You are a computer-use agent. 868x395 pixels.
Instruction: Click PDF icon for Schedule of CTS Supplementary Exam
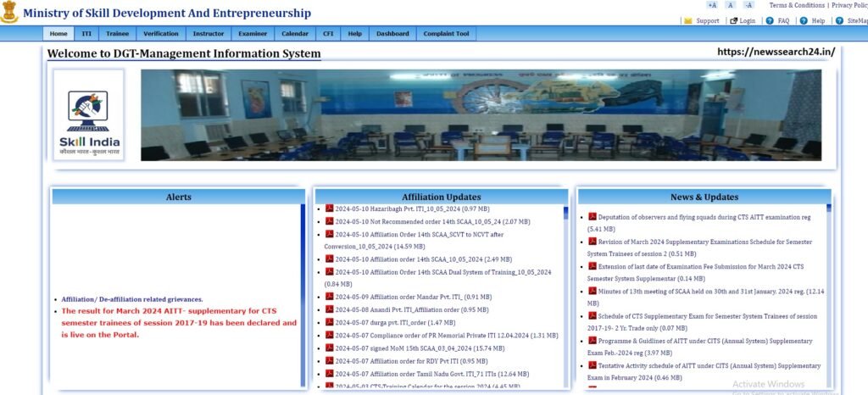coord(593,316)
